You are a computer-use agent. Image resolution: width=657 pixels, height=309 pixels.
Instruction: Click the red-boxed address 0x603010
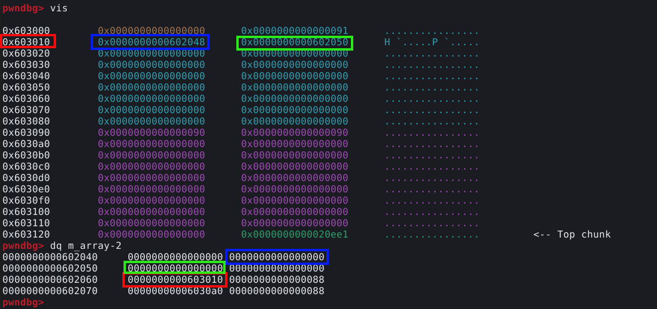pyautogui.click(x=28, y=42)
